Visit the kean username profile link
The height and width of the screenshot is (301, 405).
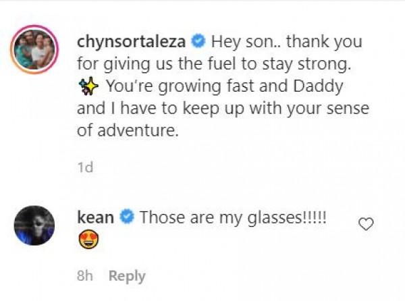tap(96, 217)
